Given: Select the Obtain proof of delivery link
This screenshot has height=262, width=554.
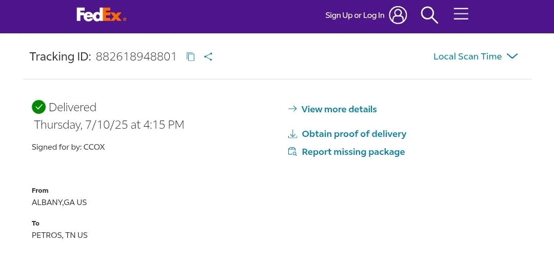Looking at the screenshot, I should pos(354,134).
